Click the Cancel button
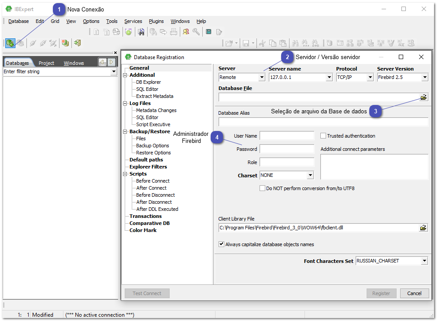The height and width of the screenshot is (322, 438). pos(414,293)
